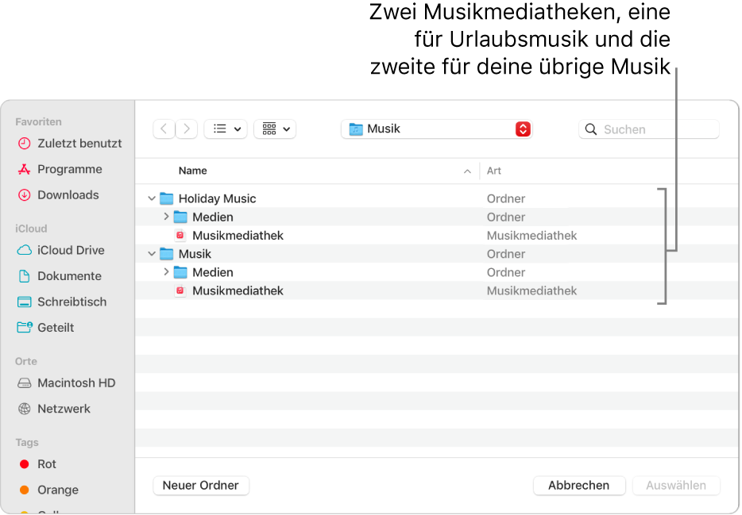Image resolution: width=742 pixels, height=515 pixels.
Task: Select the Rot tag color dot
Action: (25, 464)
